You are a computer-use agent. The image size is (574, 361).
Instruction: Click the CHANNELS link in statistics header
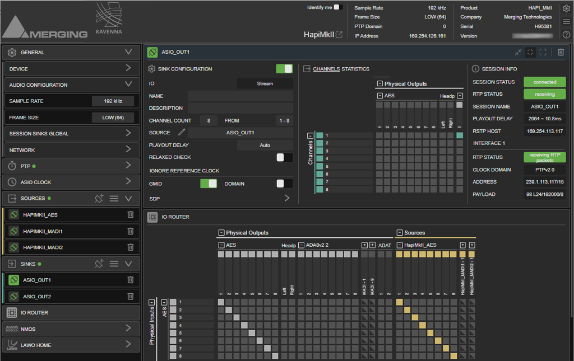[x=326, y=69]
